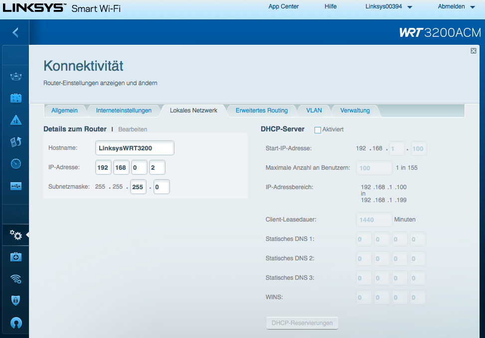Open the Network Map sidebar icon
Image resolution: width=485 pixels, height=338 pixels.
(16, 76)
